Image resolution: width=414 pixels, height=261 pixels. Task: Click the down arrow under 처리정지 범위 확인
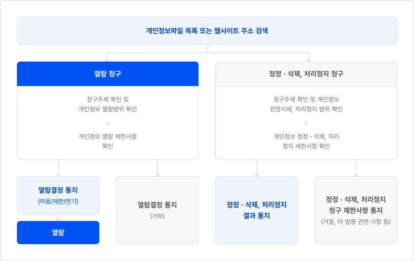coord(306,123)
